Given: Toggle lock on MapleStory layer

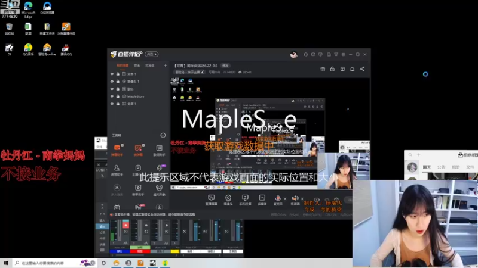Looking at the screenshot, I should 118,96.
